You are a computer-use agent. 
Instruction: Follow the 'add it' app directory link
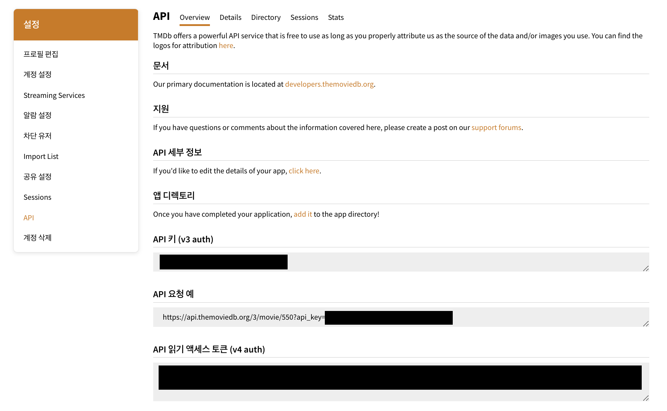tap(303, 214)
